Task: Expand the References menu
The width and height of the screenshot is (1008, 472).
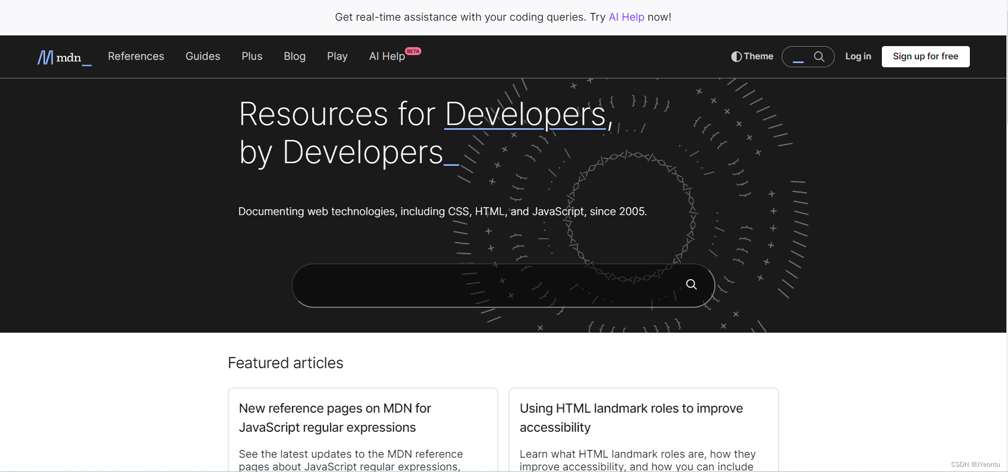Action: point(136,57)
